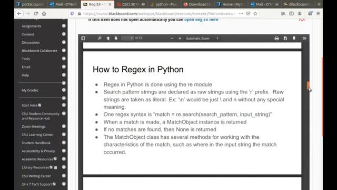Open Academic Resources link
The image size is (337, 190).
click(37, 159)
